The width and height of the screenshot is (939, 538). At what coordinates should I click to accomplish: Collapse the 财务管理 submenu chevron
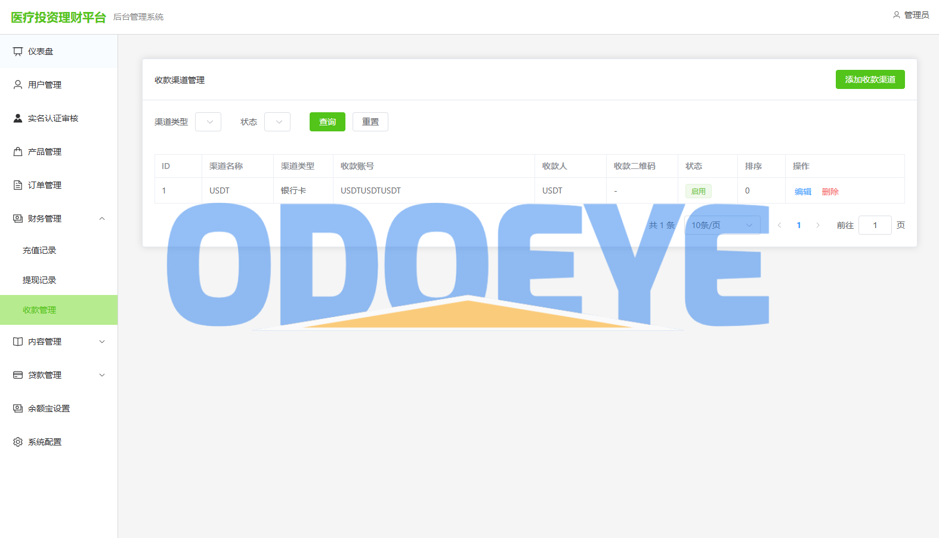click(102, 219)
